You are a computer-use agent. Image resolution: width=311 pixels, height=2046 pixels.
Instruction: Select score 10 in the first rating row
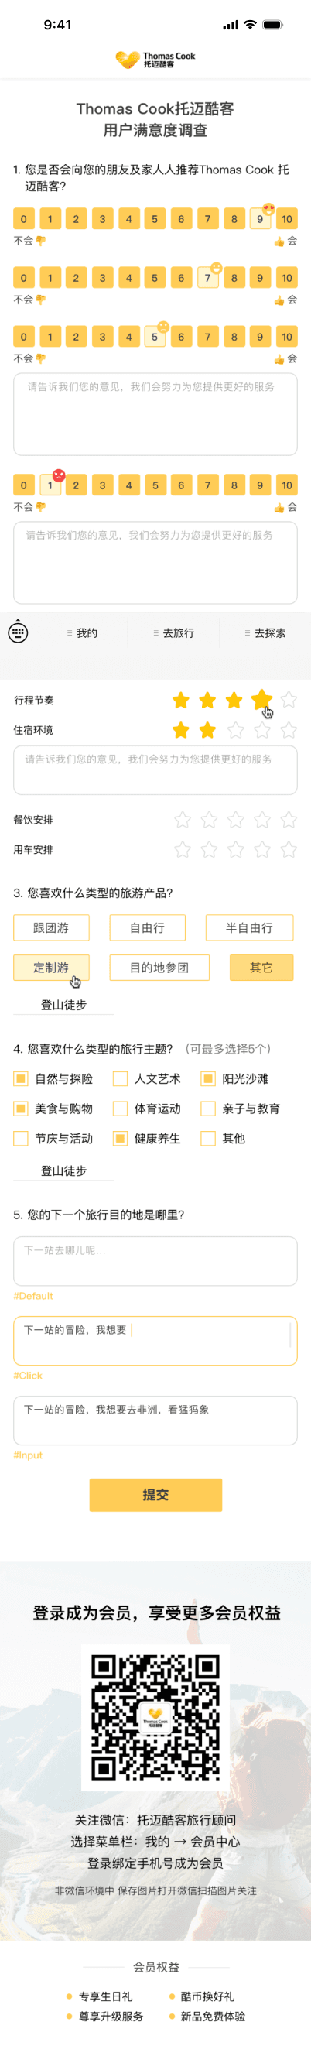point(286,219)
